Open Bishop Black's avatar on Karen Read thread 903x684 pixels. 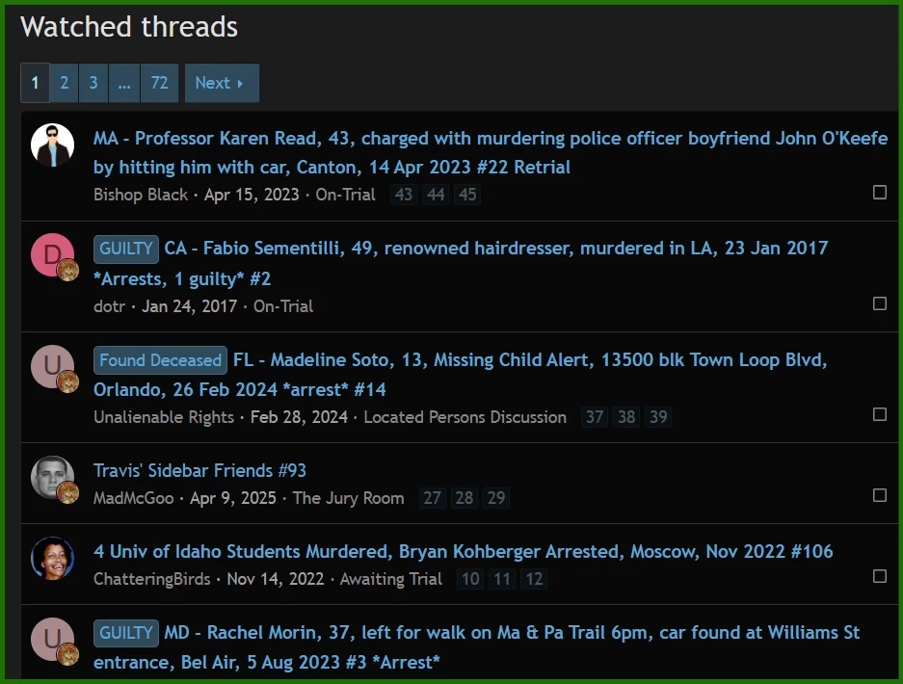coord(52,145)
